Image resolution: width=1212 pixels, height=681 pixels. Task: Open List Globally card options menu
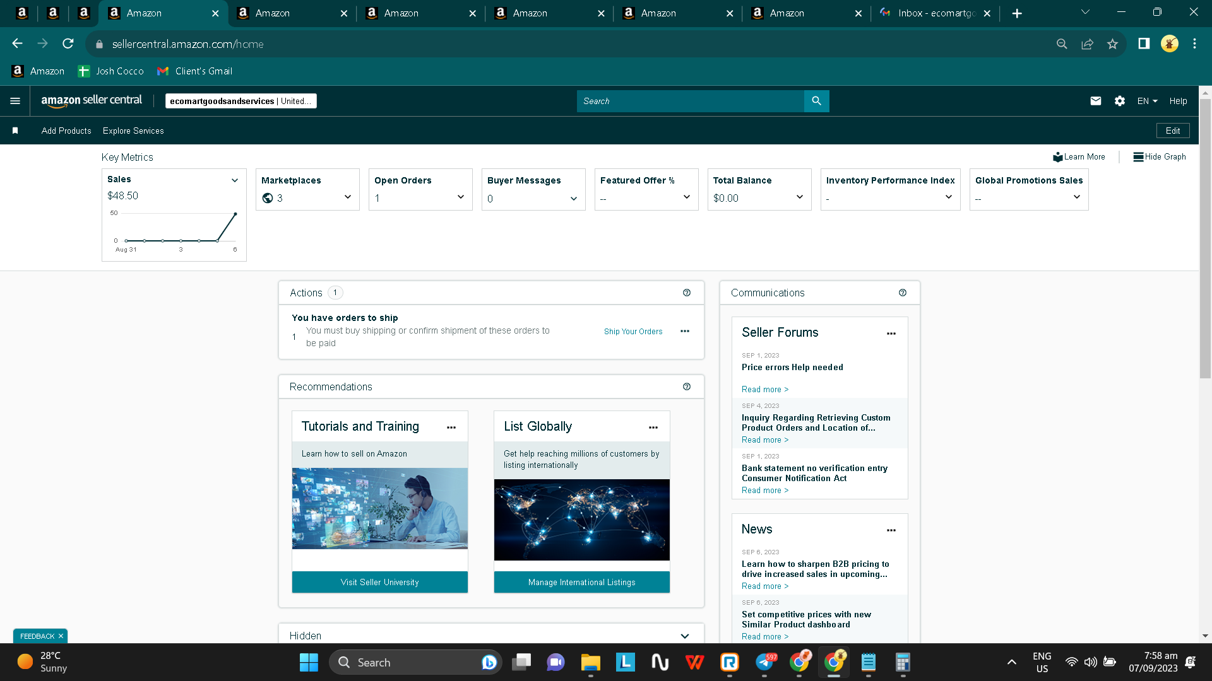653,428
